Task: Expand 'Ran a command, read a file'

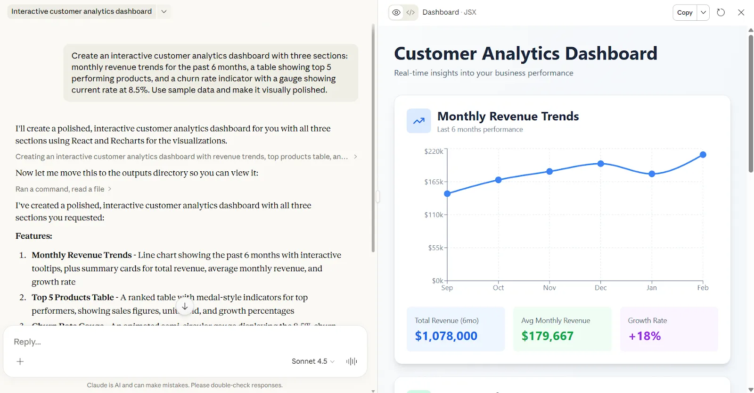Action: coord(63,189)
